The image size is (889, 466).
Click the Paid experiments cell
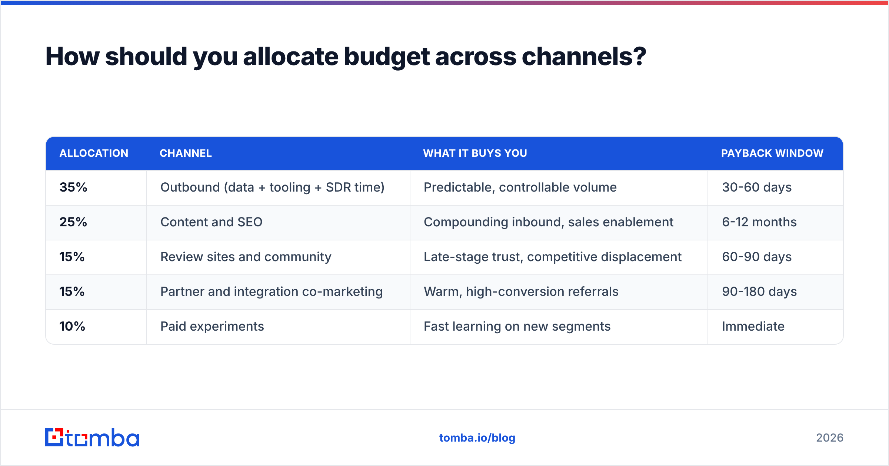pos(278,327)
